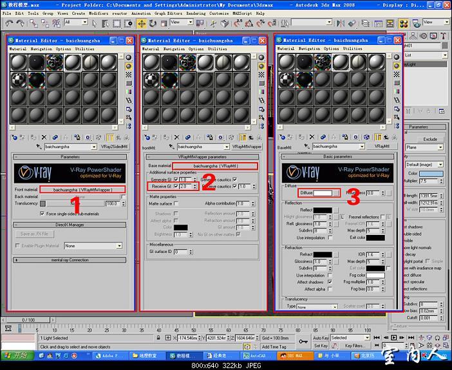This screenshot has width=452, height=370.
Task: Open Navigation menu in VRay2SidedMtl editor
Action: (41, 49)
